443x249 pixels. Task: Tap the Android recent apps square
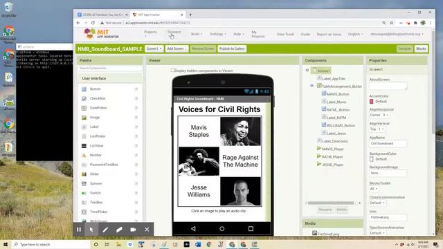click(x=251, y=229)
